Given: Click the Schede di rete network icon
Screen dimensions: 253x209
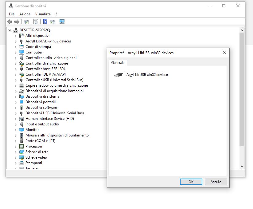Looking at the screenshot, I should click(21, 152).
